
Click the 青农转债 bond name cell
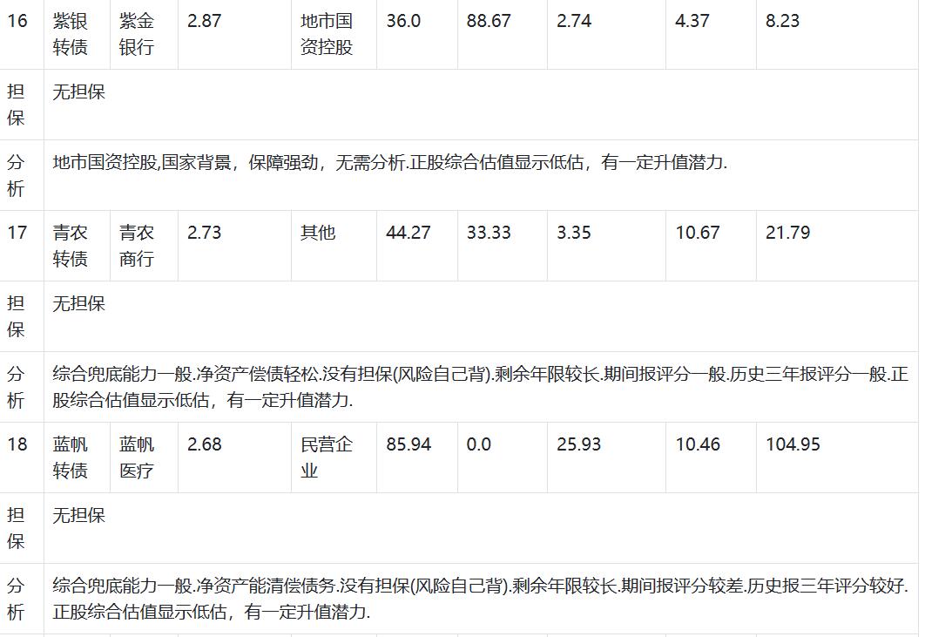[x=71, y=246]
